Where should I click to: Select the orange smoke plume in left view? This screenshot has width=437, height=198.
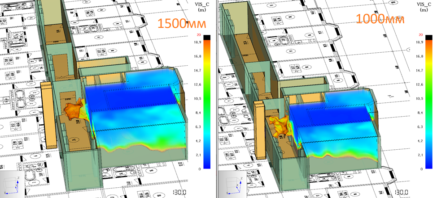pyautogui.click(x=74, y=110)
